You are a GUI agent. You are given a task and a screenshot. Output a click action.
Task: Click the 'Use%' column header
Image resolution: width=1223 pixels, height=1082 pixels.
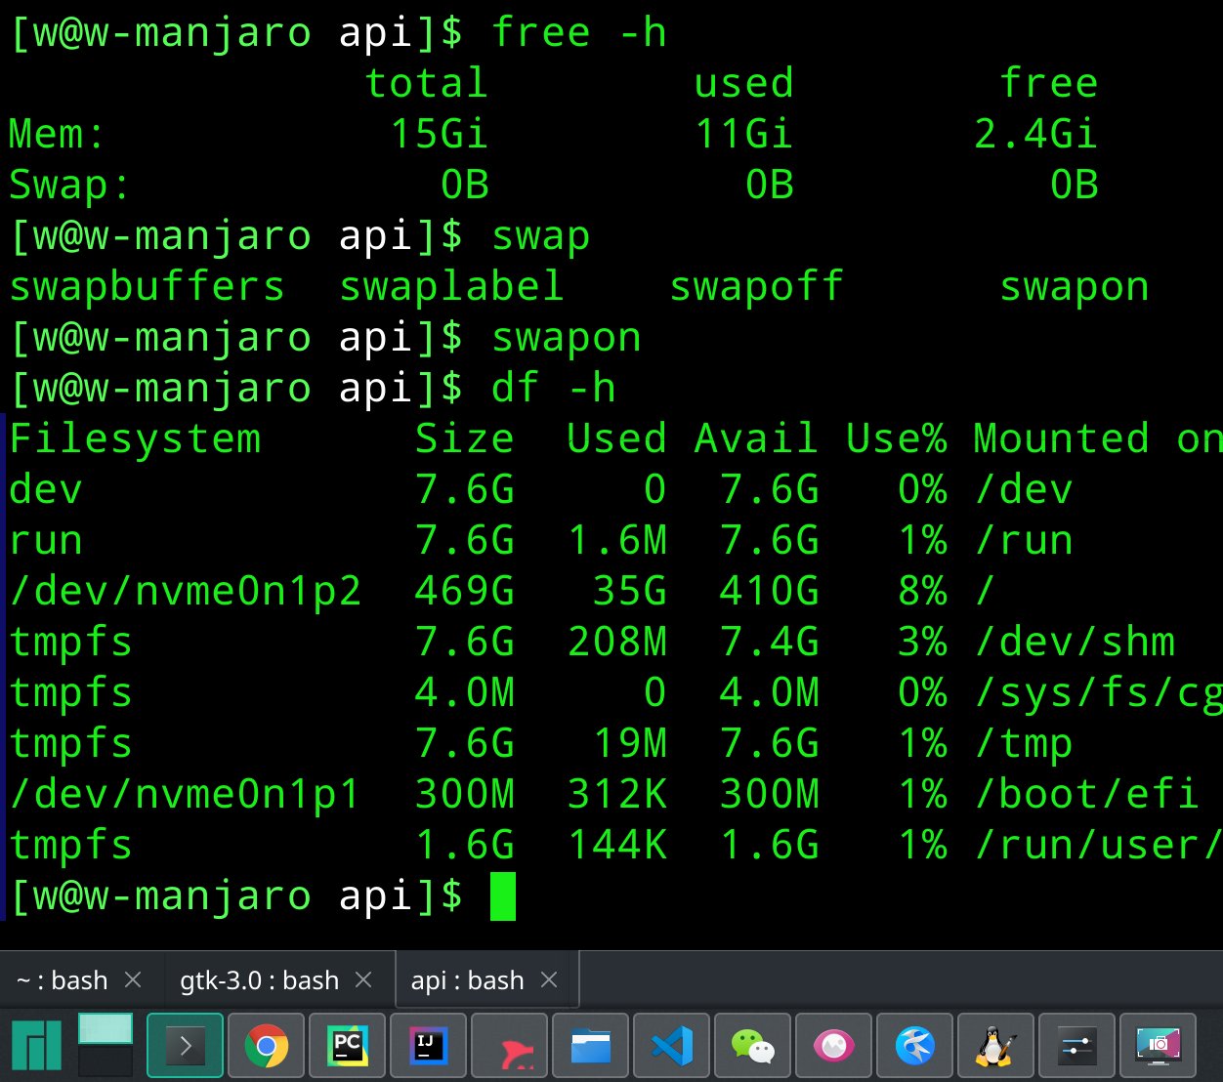tap(897, 438)
